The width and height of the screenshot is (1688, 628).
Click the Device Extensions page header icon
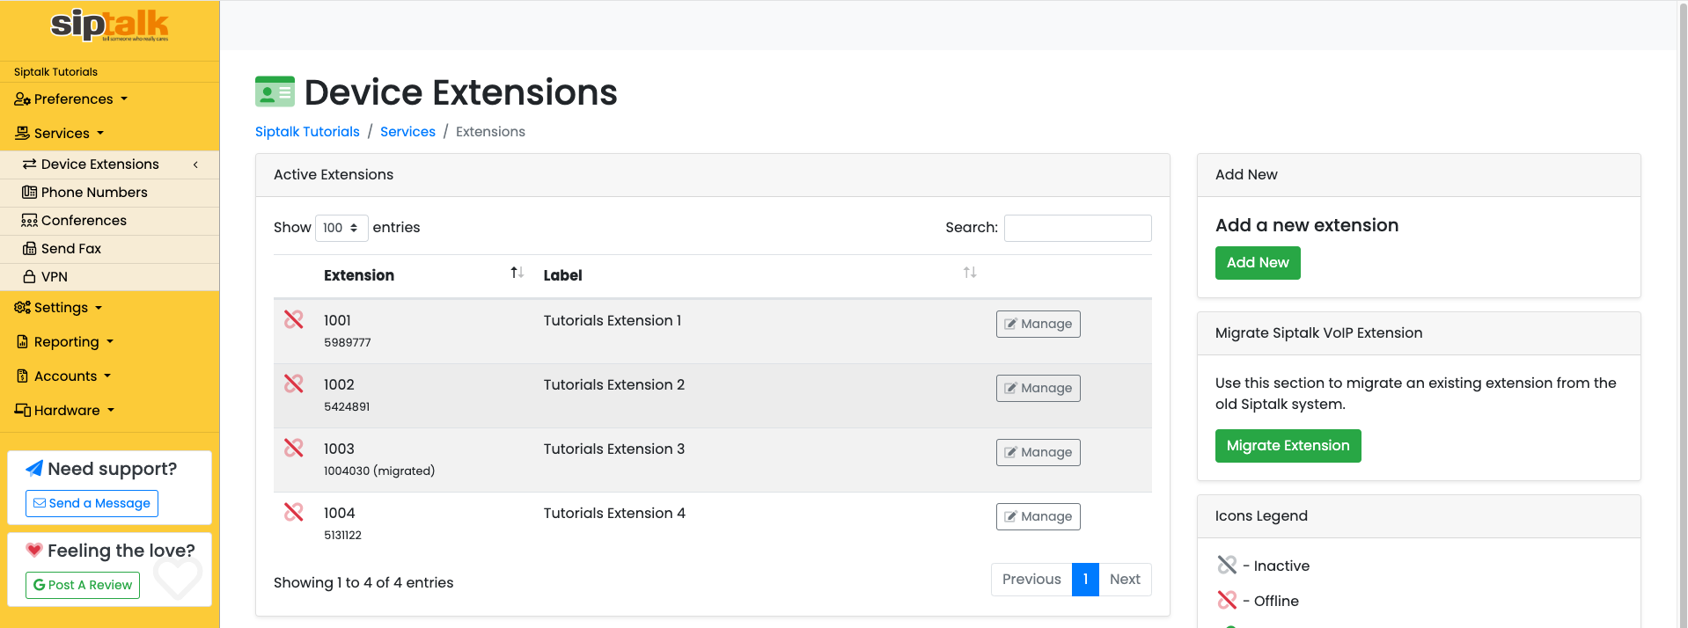click(x=275, y=91)
